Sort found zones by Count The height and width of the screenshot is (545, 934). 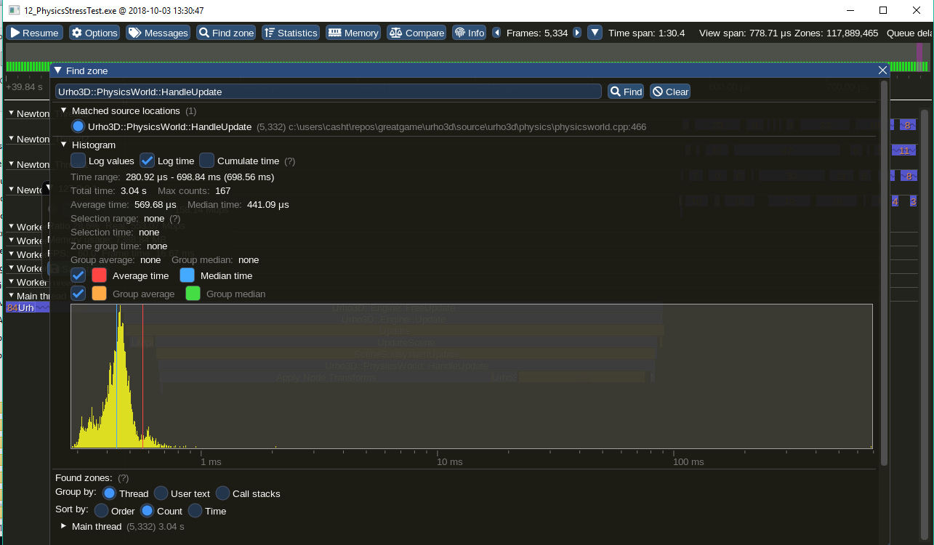point(147,511)
